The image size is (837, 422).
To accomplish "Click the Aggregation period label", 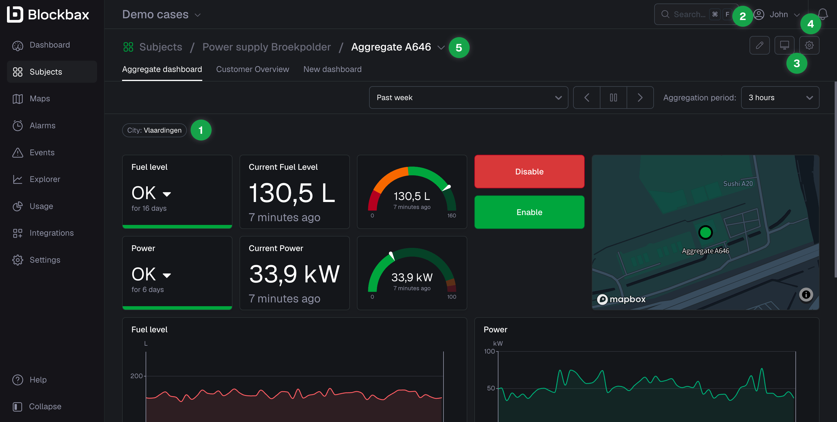I will [700, 98].
